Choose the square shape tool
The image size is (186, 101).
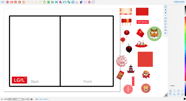pyautogui.click(x=166, y=21)
